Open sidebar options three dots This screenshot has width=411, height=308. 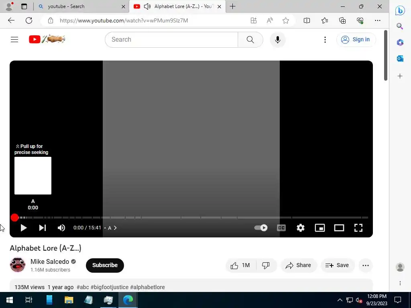[x=400, y=283]
